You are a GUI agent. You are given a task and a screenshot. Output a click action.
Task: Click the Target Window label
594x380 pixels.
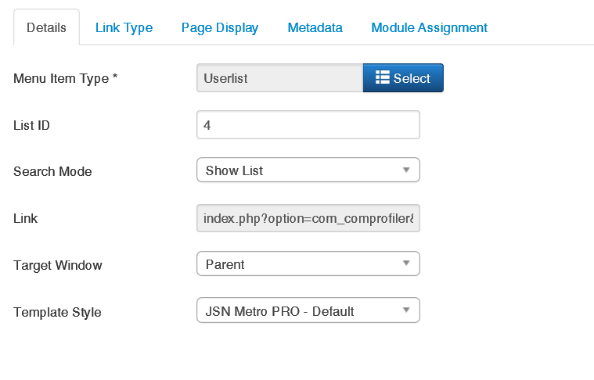point(58,265)
